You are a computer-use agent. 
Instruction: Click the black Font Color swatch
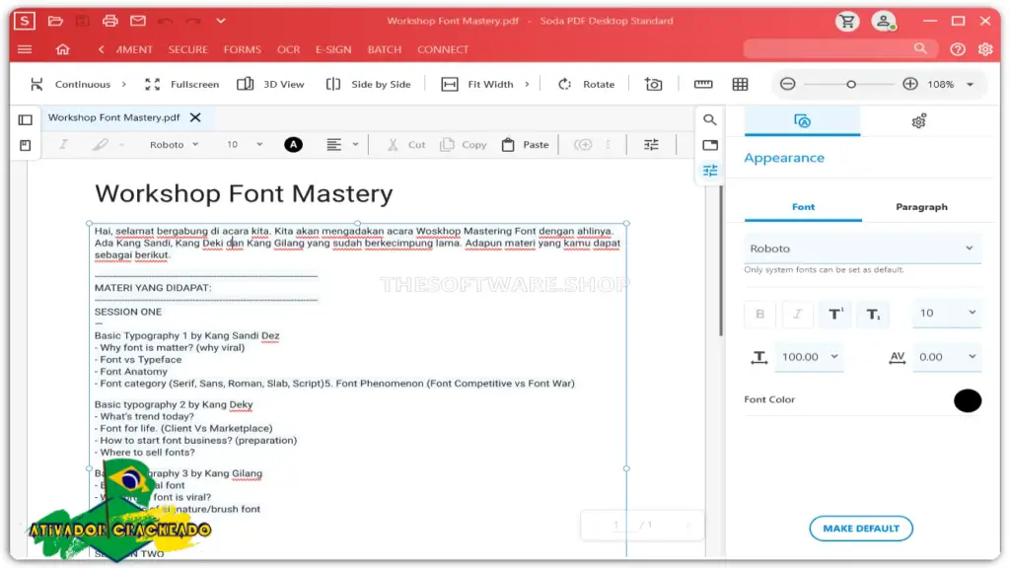click(x=968, y=400)
